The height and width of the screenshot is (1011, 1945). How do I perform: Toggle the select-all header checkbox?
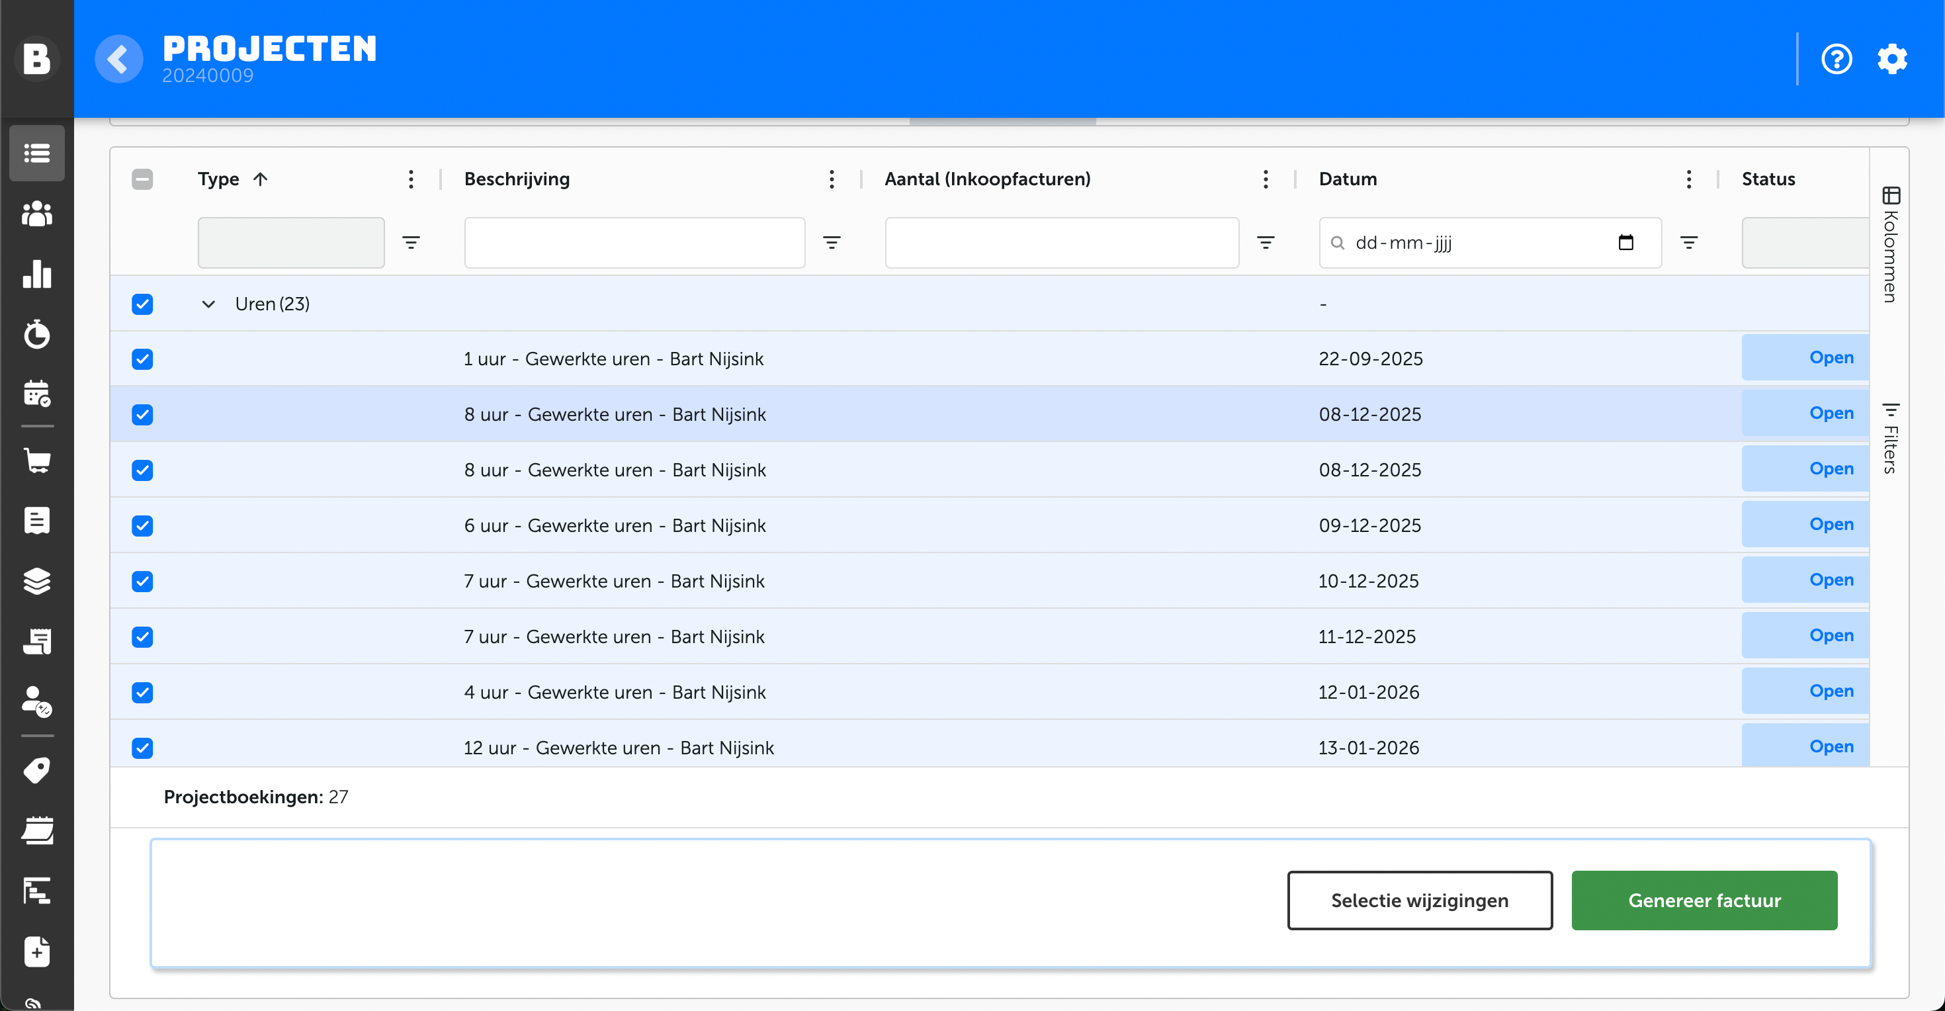click(142, 179)
